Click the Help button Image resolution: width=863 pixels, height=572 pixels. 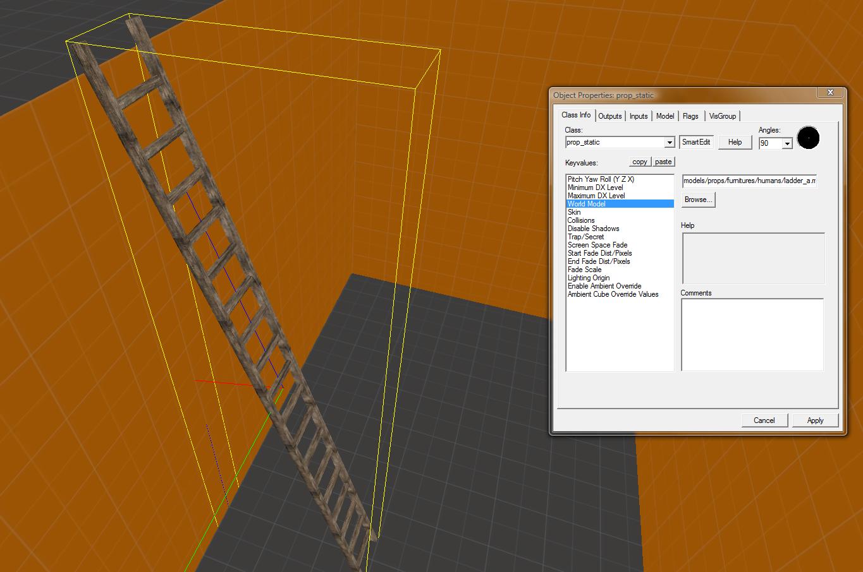[x=735, y=142]
